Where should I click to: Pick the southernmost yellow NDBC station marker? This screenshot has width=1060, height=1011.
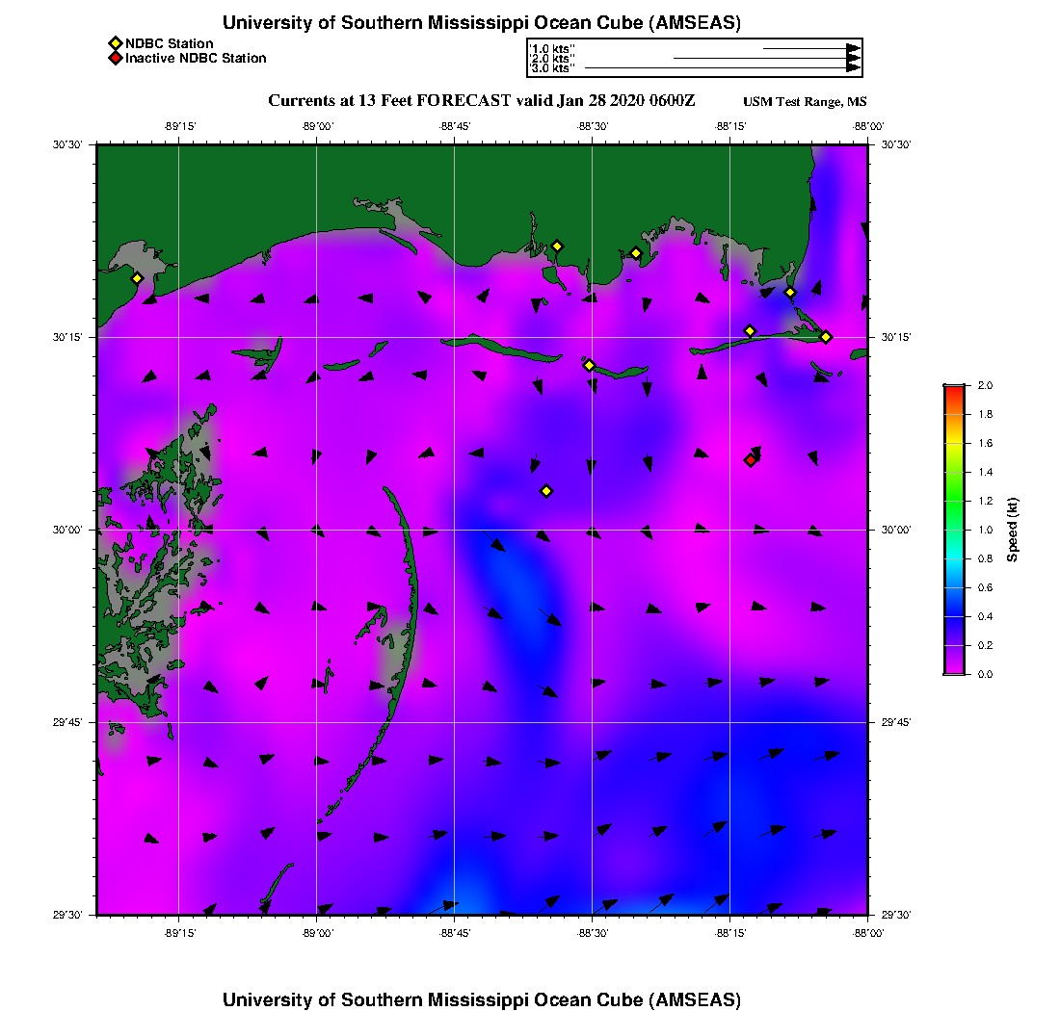pyautogui.click(x=545, y=491)
